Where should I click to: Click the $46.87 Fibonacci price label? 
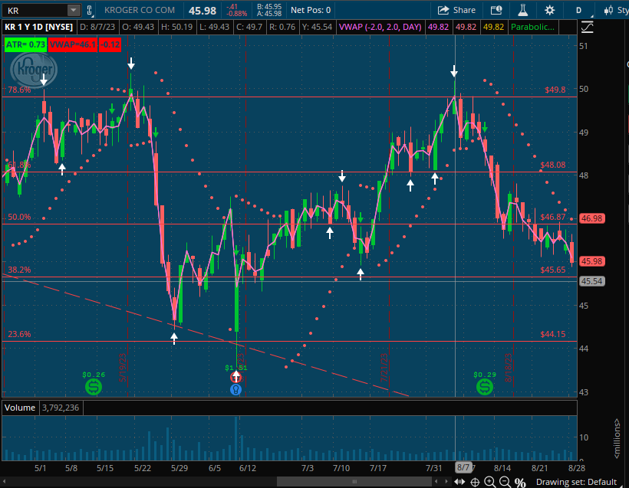point(553,217)
